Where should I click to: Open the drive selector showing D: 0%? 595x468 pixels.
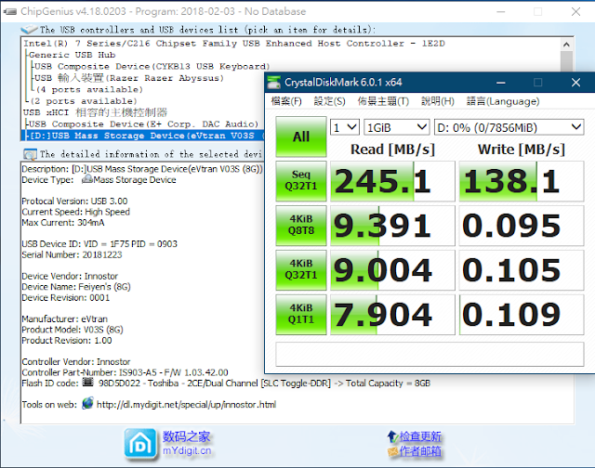point(509,127)
